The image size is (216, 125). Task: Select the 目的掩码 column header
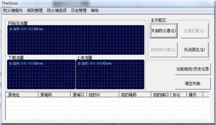click(x=135, y=95)
